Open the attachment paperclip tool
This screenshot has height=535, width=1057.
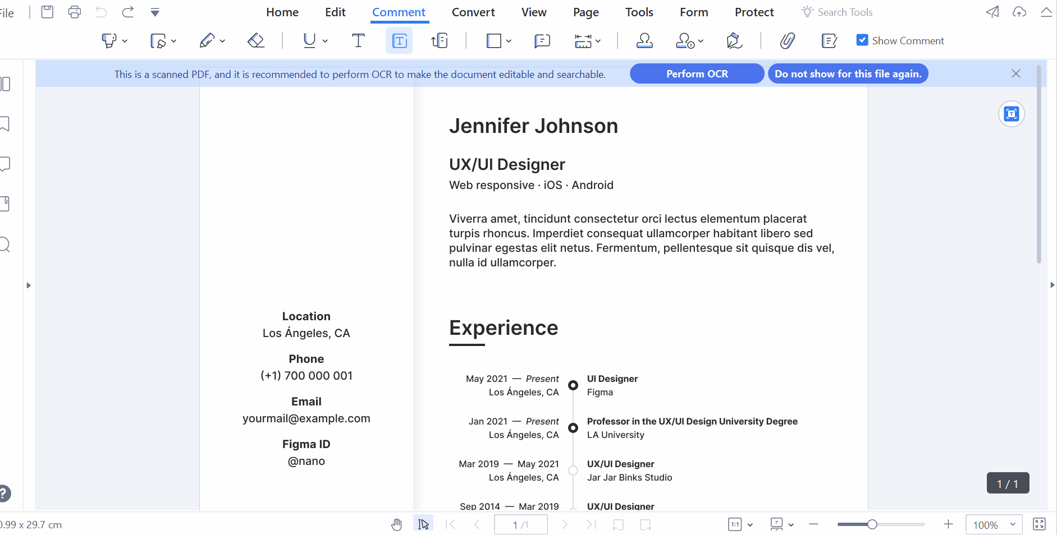point(787,40)
